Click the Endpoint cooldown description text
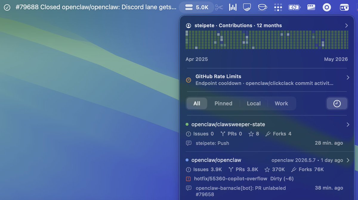The image size is (358, 200). 264,83
